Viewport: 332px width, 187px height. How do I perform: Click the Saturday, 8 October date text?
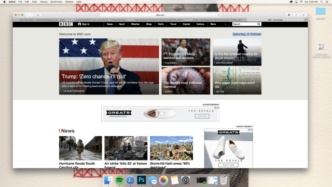[x=247, y=34]
